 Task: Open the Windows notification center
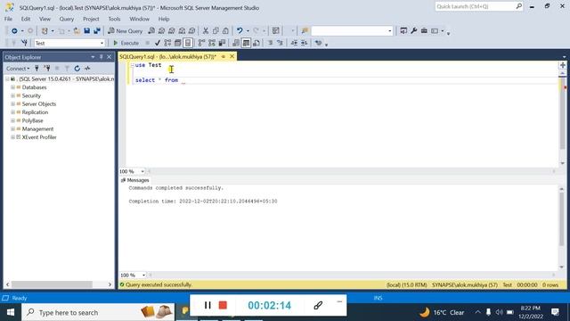(555, 312)
